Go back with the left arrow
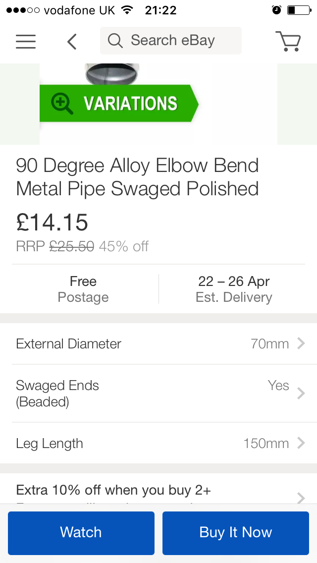Screen dimensions: 317x563 point(72,41)
